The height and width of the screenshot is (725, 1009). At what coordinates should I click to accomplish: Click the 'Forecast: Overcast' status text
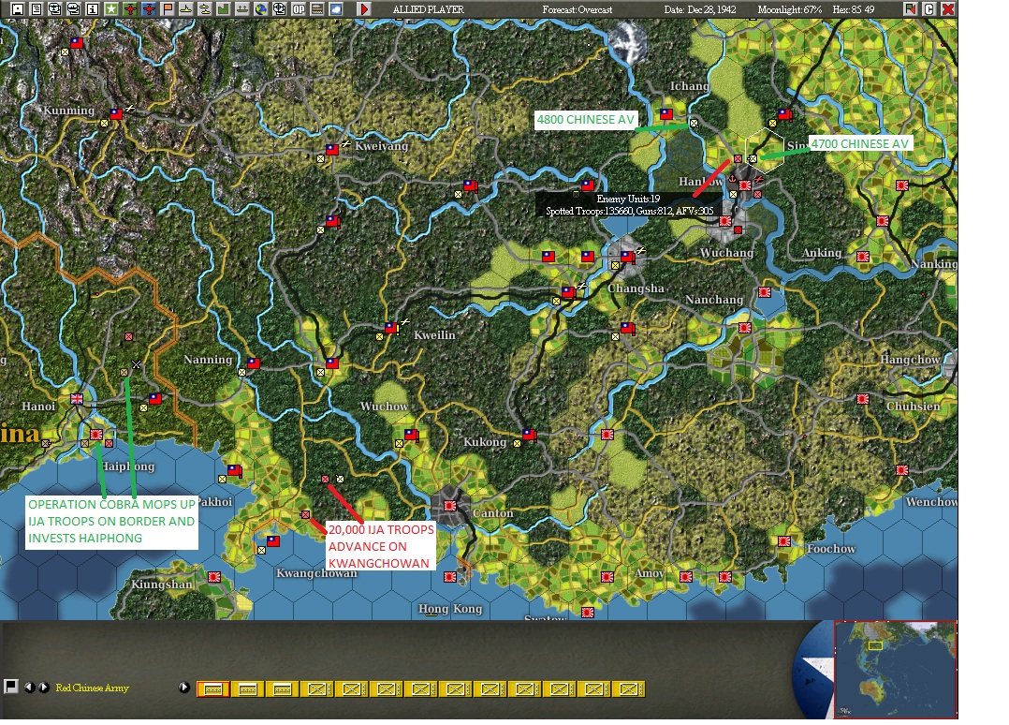[578, 9]
